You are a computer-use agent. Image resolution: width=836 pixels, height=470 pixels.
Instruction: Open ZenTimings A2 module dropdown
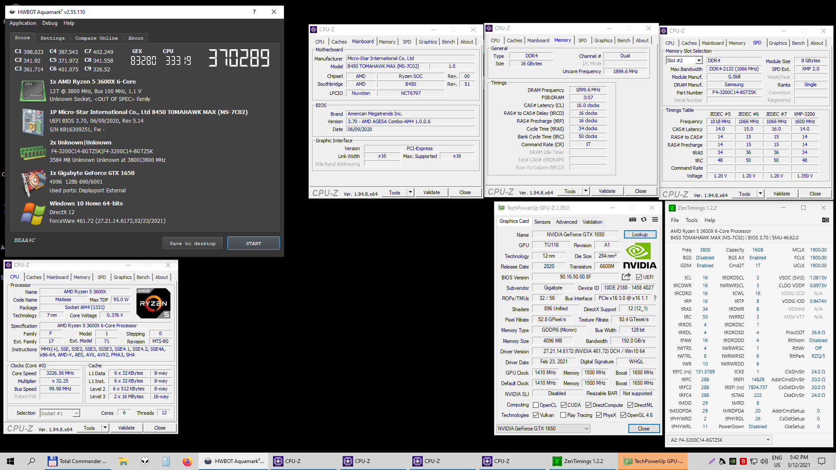(720, 440)
